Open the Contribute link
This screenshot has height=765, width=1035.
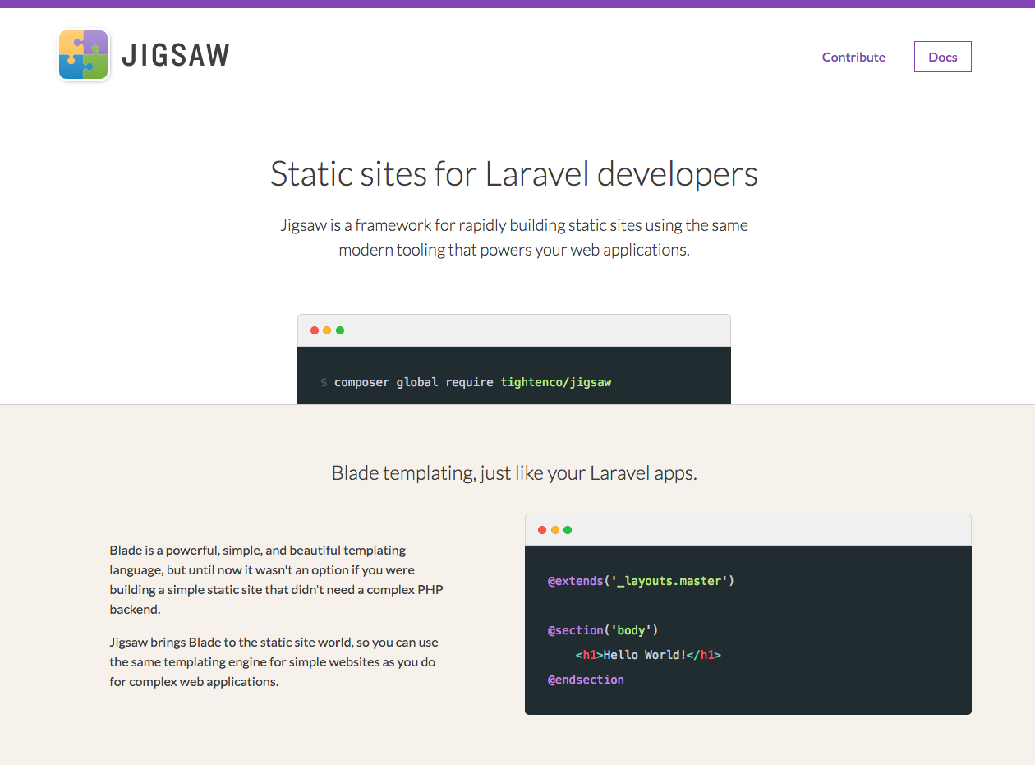(853, 57)
